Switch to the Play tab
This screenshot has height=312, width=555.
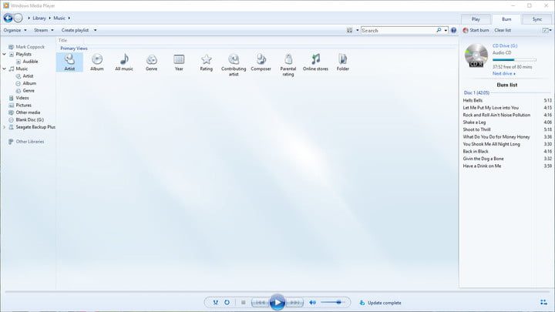(475, 18)
